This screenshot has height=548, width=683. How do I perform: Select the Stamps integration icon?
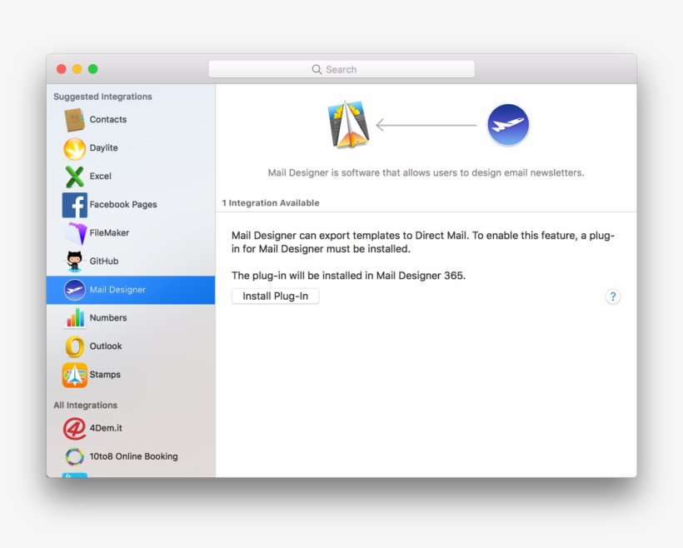[73, 374]
